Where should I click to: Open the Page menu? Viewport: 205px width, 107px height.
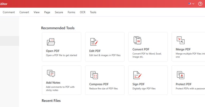(47, 12)
